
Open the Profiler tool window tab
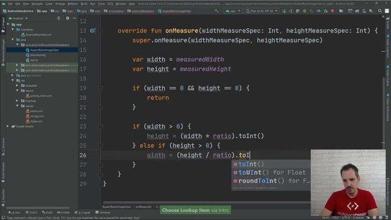tap(64, 213)
